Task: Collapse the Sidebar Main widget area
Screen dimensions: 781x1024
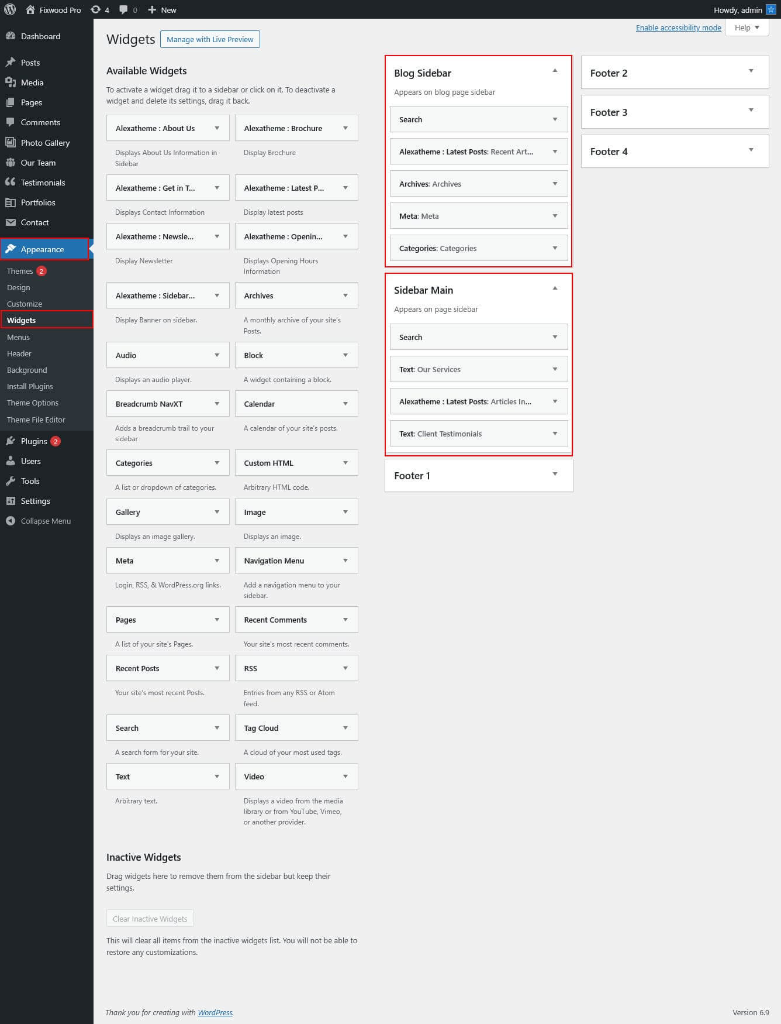Action: 555,288
